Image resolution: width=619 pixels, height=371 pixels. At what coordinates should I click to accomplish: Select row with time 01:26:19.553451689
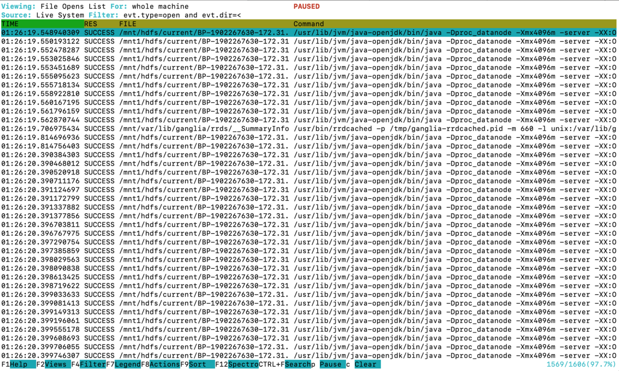click(309, 68)
